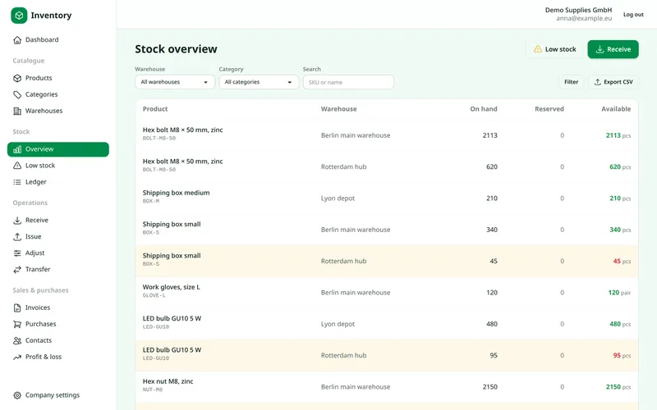Click the Hex nut M8, zinc product
This screenshot has width=657, height=410.
coord(168,381)
